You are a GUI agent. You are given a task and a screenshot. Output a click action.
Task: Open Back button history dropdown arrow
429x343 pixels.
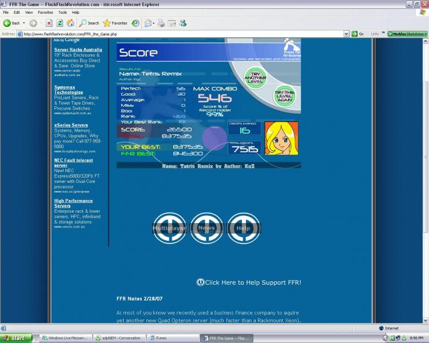coord(24,23)
